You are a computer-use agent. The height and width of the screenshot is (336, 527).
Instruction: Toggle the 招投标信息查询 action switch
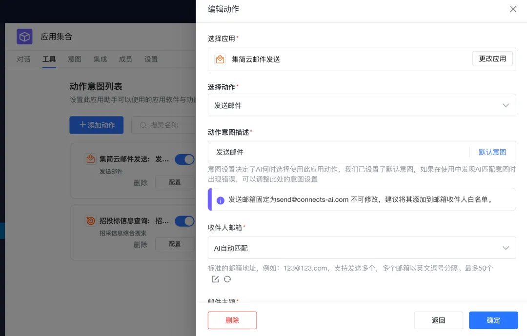pyautogui.click(x=184, y=221)
